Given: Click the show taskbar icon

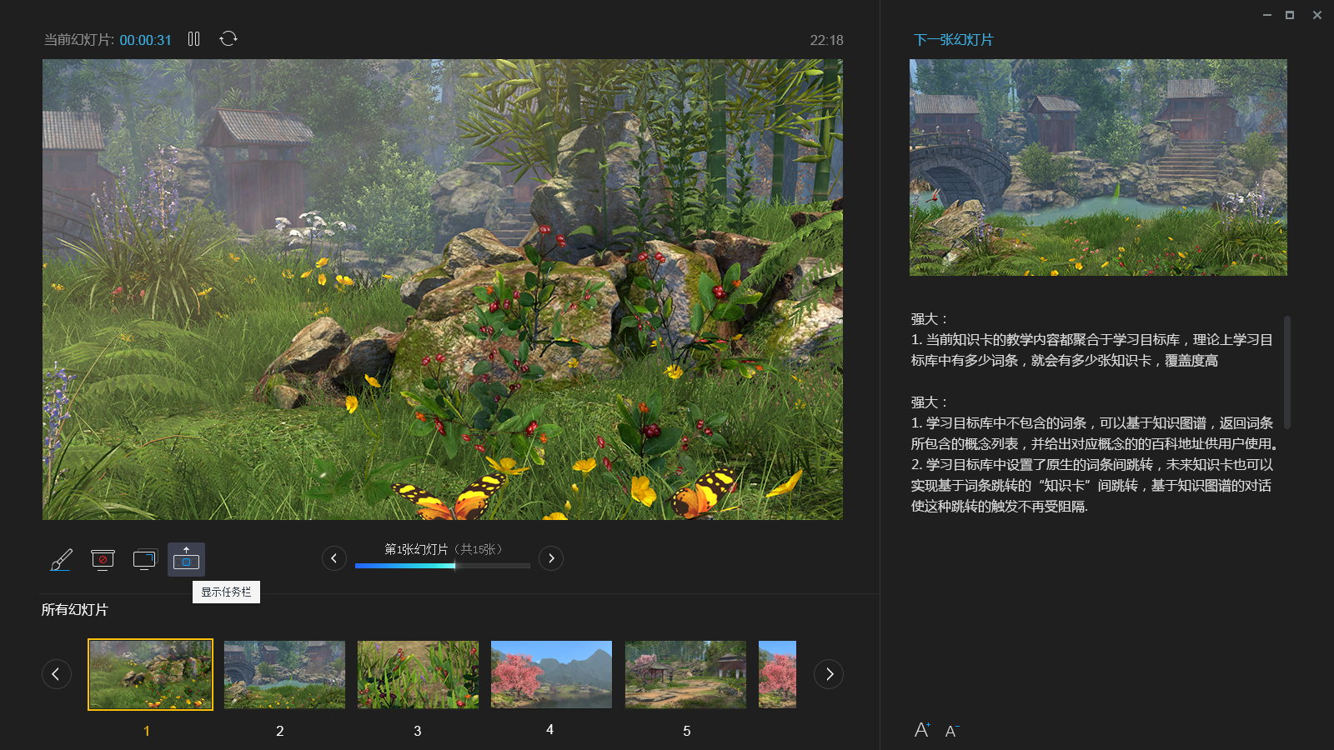Looking at the screenshot, I should coord(186,559).
